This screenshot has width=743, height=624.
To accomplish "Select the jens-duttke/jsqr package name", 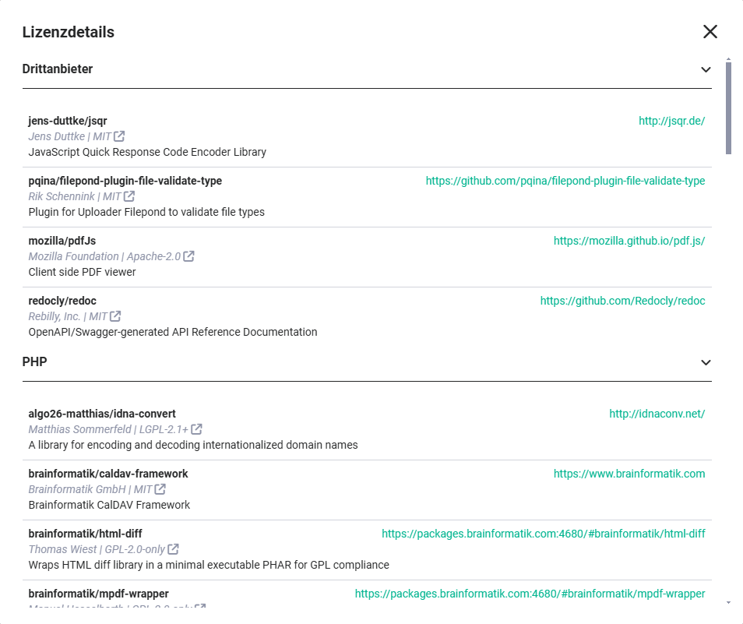I will pyautogui.click(x=68, y=121).
